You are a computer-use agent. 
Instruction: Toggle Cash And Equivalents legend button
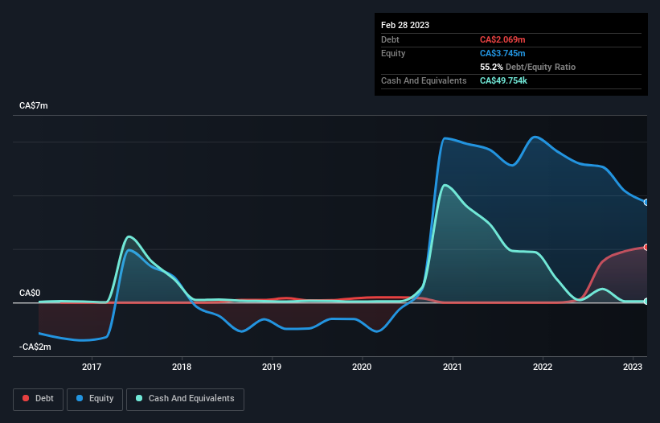click(185, 399)
